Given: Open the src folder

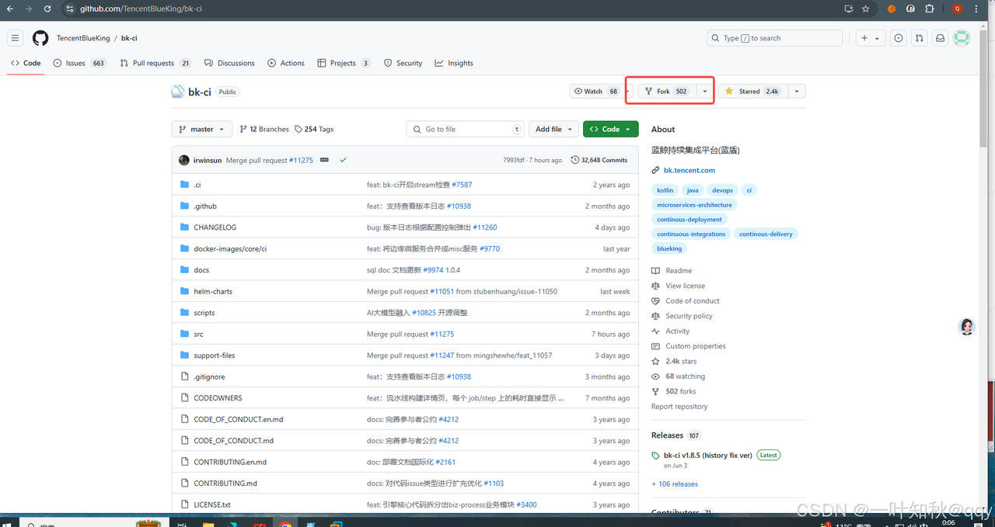Looking at the screenshot, I should pos(198,335).
